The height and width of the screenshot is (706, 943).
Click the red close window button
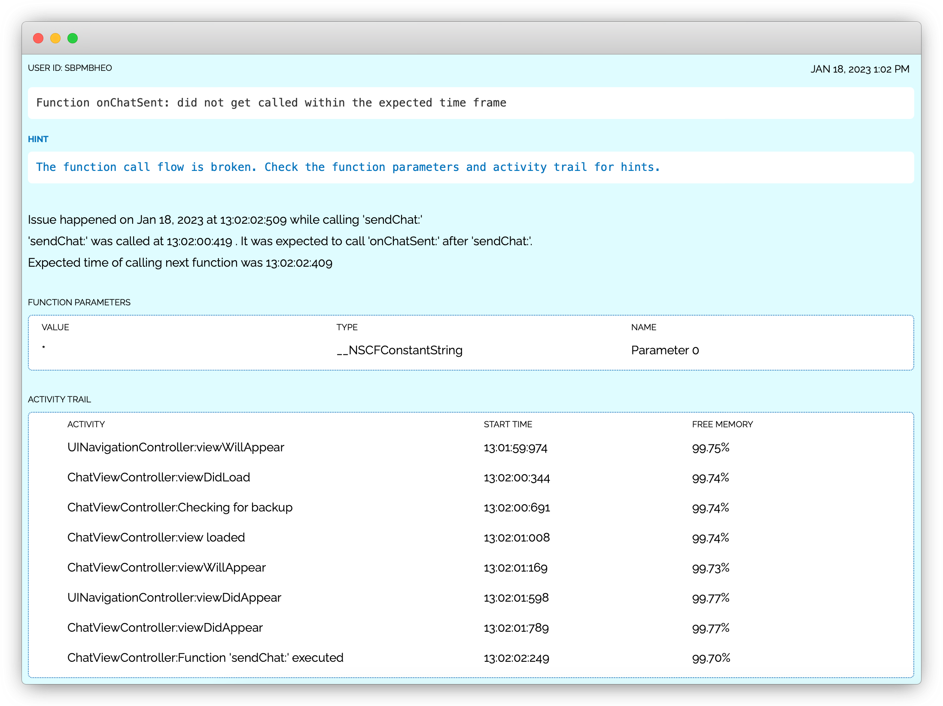(x=38, y=38)
